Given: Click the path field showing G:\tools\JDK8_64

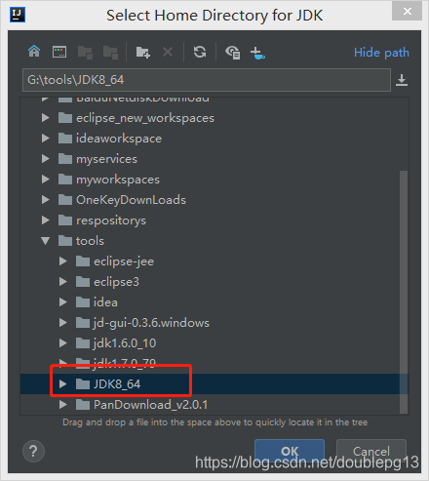Looking at the screenshot, I should pyautogui.click(x=207, y=80).
